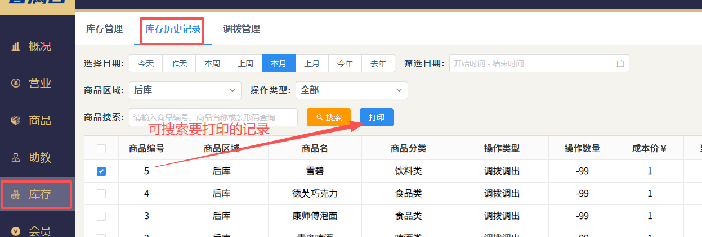Click product number 3 cell
Screen dimensions: 702x237
coord(146,216)
